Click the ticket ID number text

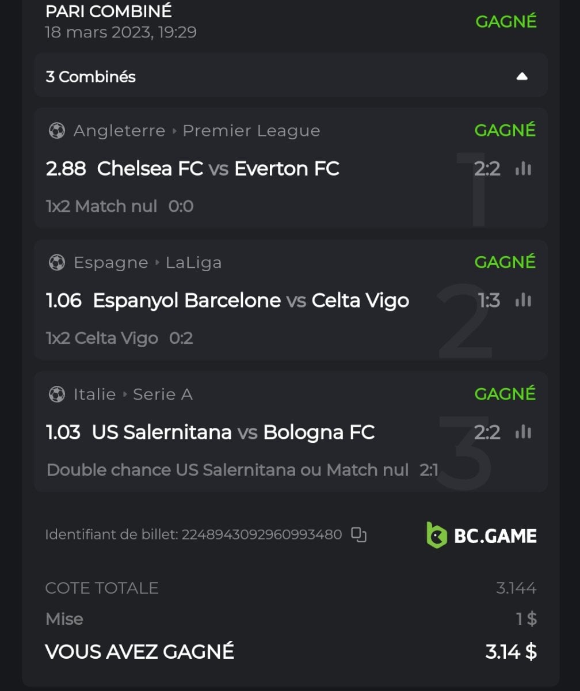(262, 535)
